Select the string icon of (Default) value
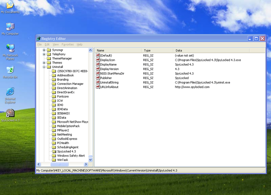The height and width of the screenshot is (195, 271). 98,55
